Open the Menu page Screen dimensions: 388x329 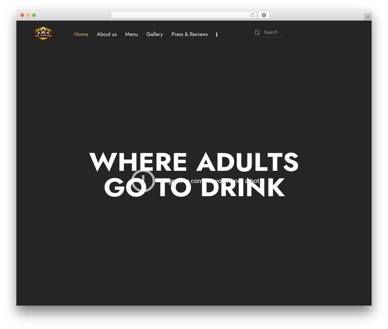(x=132, y=34)
